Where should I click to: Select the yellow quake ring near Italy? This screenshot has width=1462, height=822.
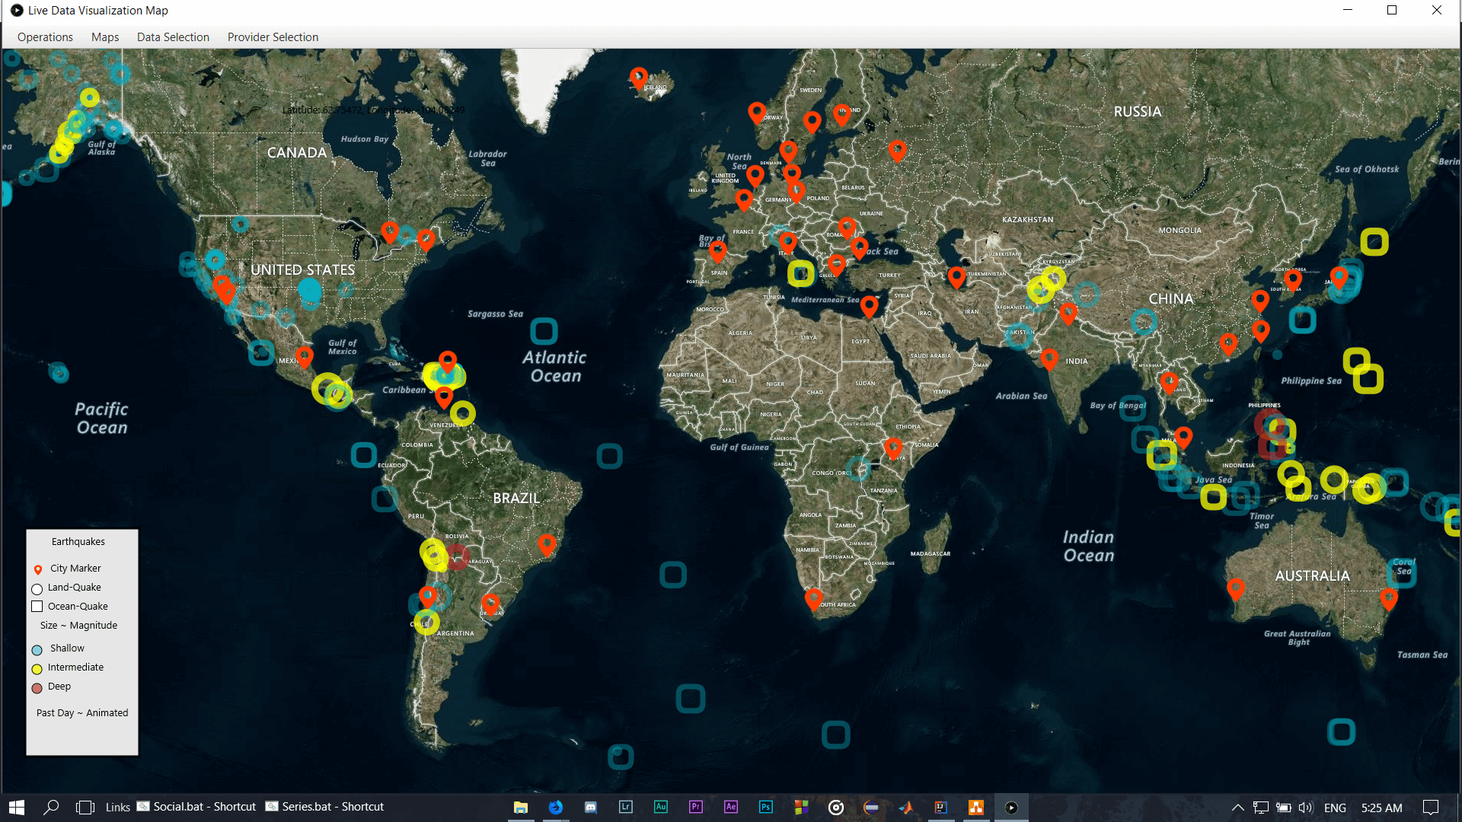(x=800, y=272)
